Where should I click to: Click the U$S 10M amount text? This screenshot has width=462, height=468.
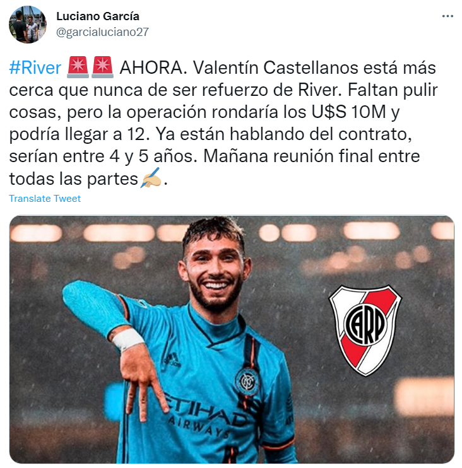click(x=349, y=112)
